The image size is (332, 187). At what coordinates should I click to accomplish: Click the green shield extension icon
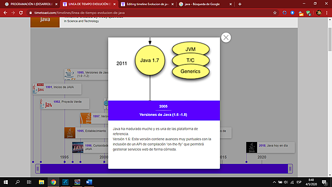tap(309, 13)
